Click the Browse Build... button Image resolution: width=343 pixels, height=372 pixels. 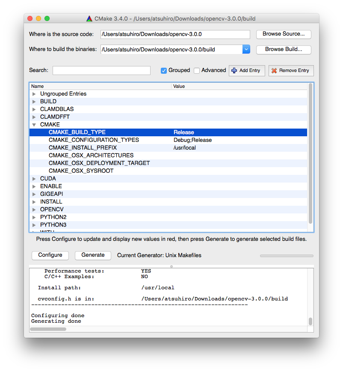point(284,50)
